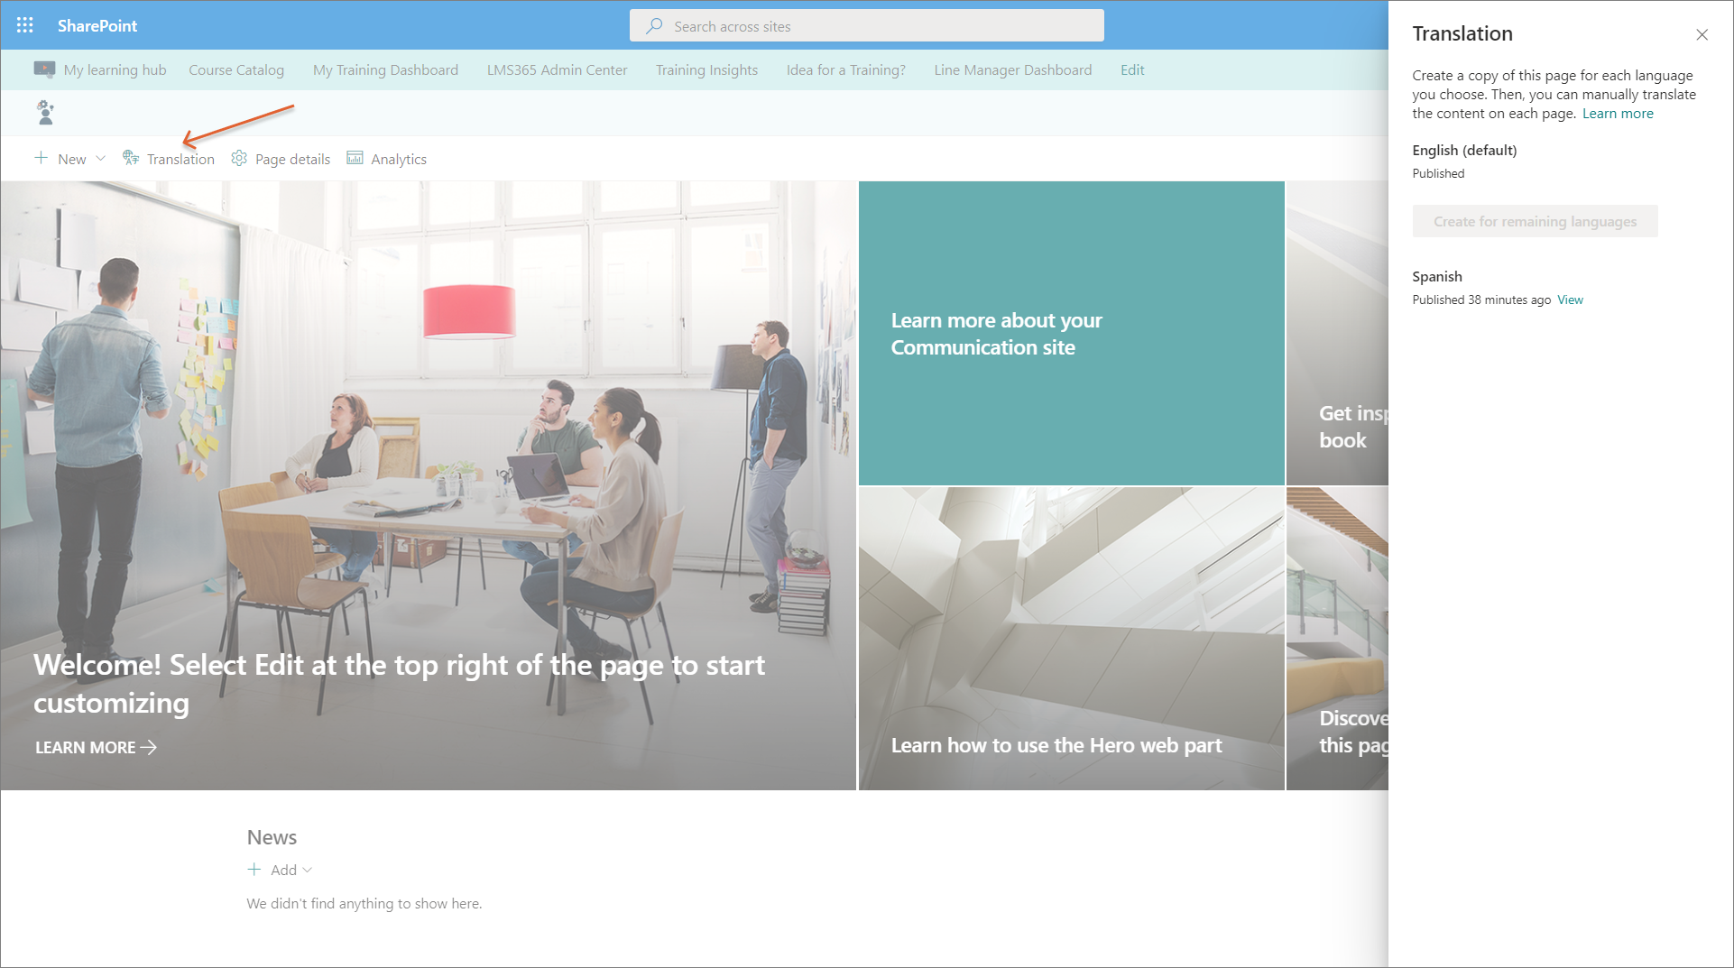
Task: Click the LEARN MORE arrow link
Action: [96, 747]
